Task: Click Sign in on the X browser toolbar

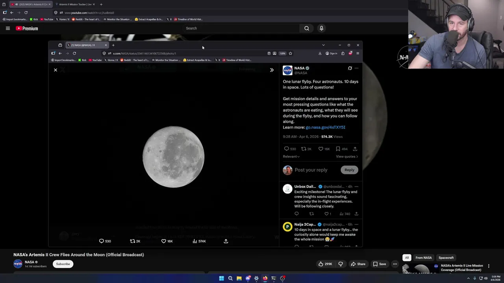Action: [x=331, y=53]
